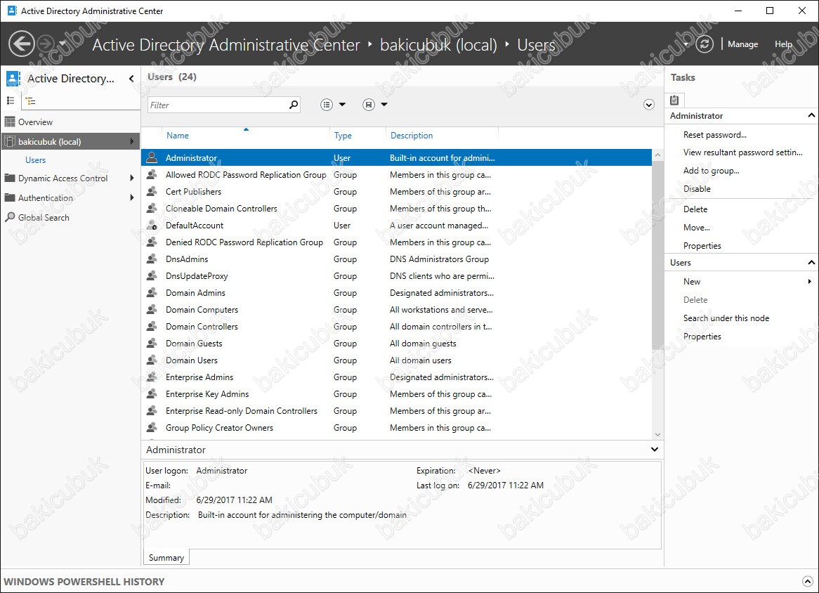Click the forward navigation arrow

point(46,44)
